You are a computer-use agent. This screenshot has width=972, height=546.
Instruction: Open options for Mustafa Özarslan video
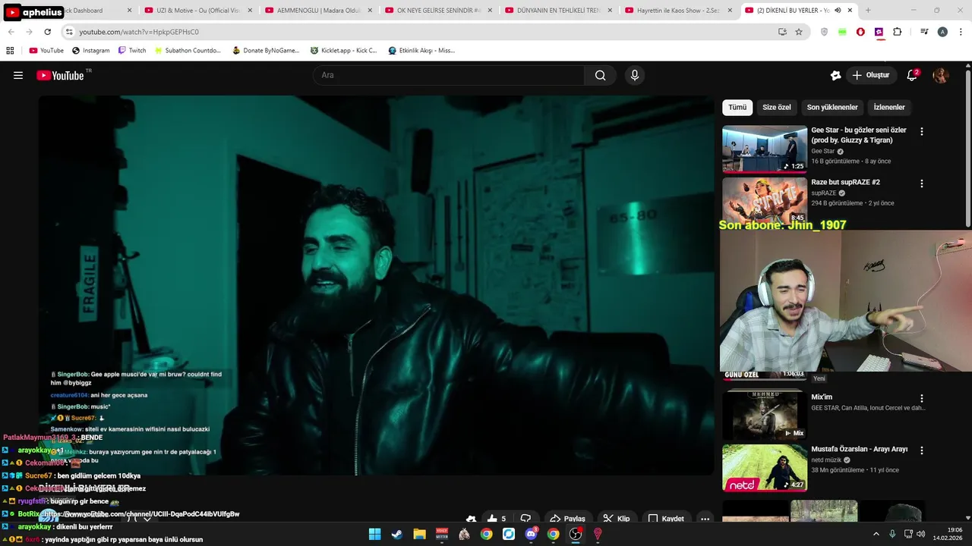point(922,450)
